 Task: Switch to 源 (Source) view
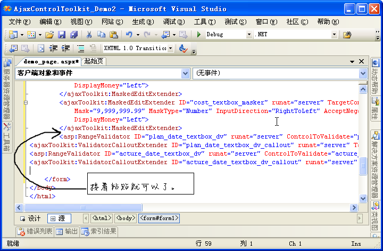(x=58, y=218)
